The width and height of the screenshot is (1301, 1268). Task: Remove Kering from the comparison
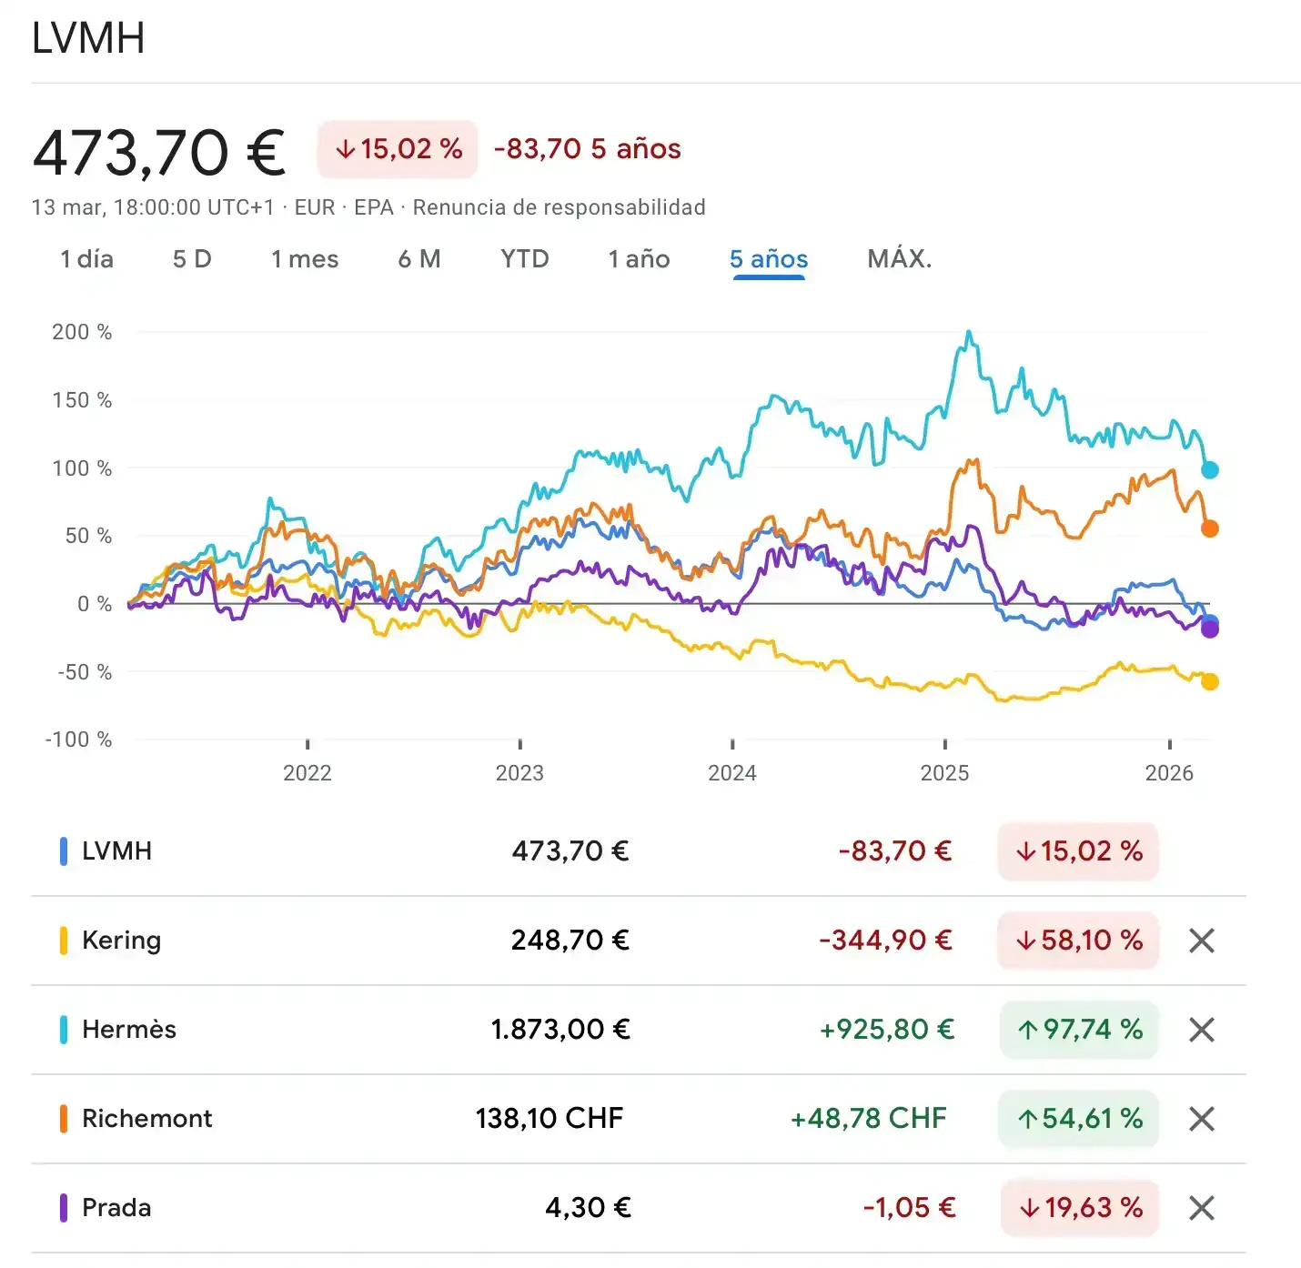point(1201,941)
